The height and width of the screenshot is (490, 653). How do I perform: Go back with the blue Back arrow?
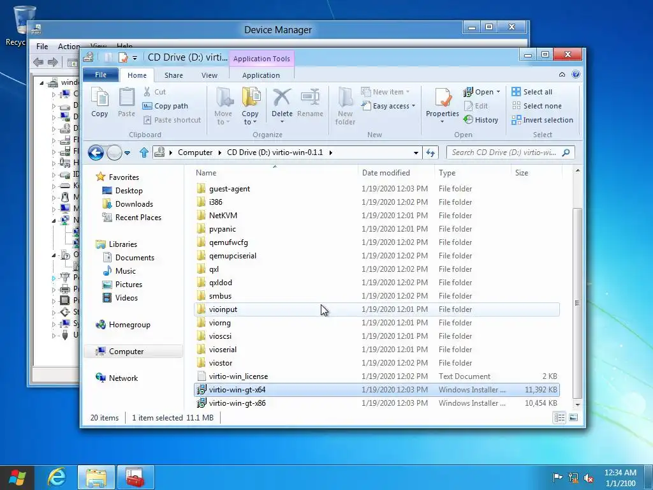point(96,152)
